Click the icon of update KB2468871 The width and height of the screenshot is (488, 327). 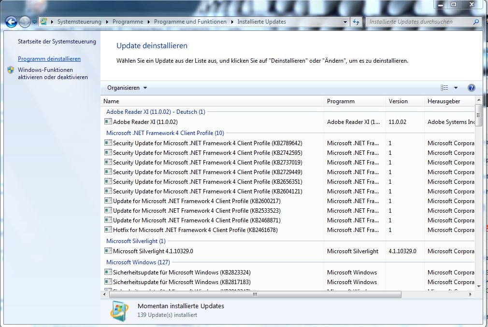pos(108,220)
